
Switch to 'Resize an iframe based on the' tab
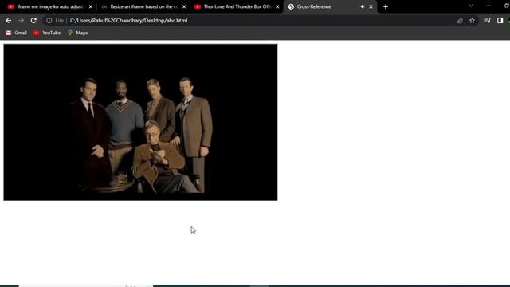click(144, 6)
